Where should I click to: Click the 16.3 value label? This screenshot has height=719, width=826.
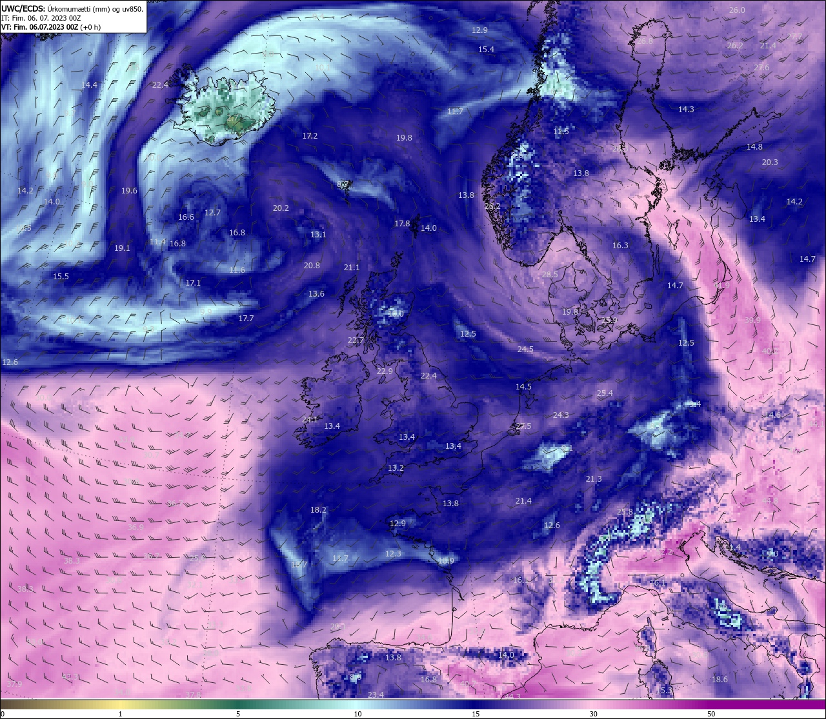coord(620,246)
